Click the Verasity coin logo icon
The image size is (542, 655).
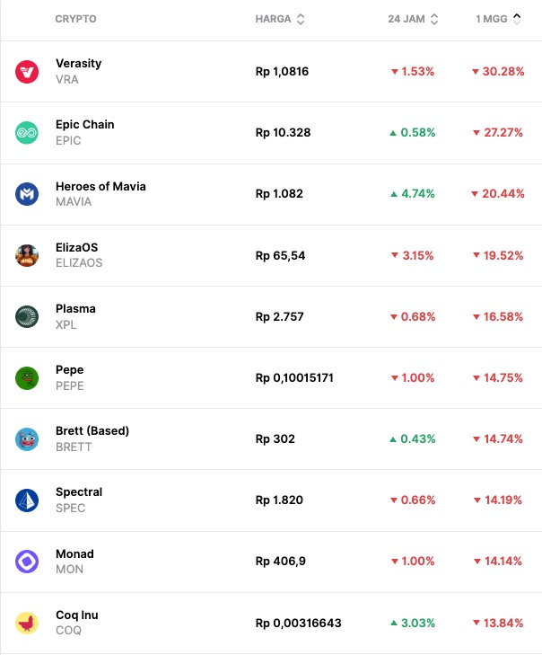click(27, 72)
